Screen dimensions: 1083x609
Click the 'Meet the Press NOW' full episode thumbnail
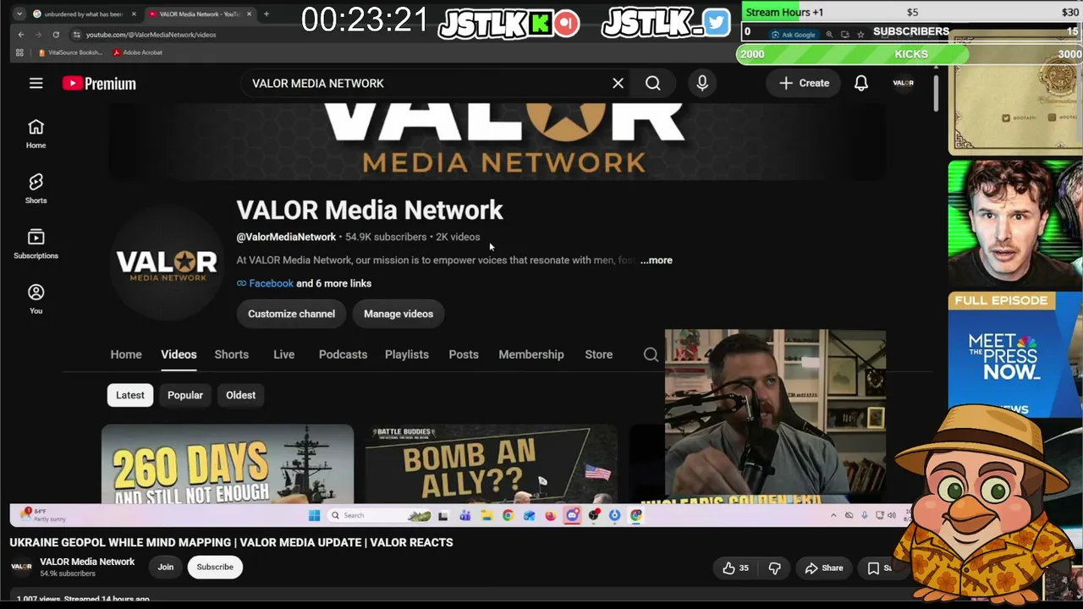(x=1015, y=354)
